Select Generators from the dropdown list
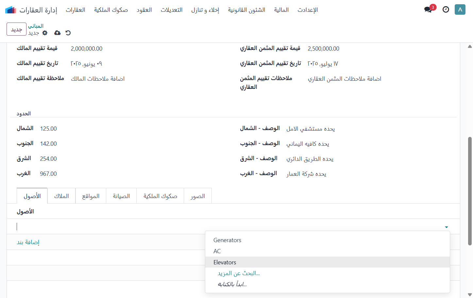 [x=328, y=240]
